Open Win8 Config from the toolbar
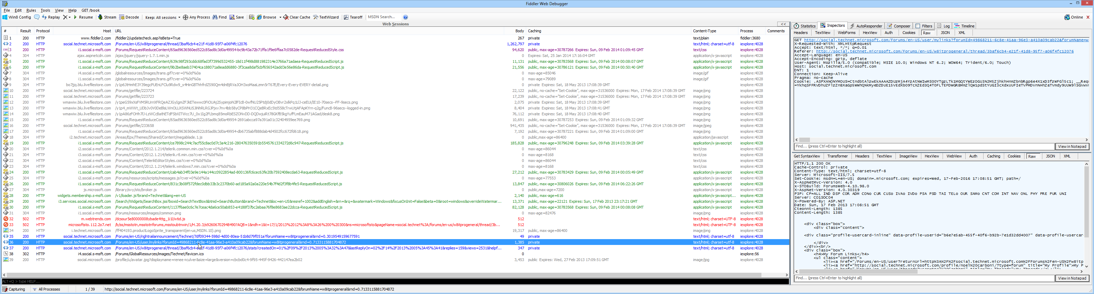The width and height of the screenshot is (1094, 294). [17, 17]
